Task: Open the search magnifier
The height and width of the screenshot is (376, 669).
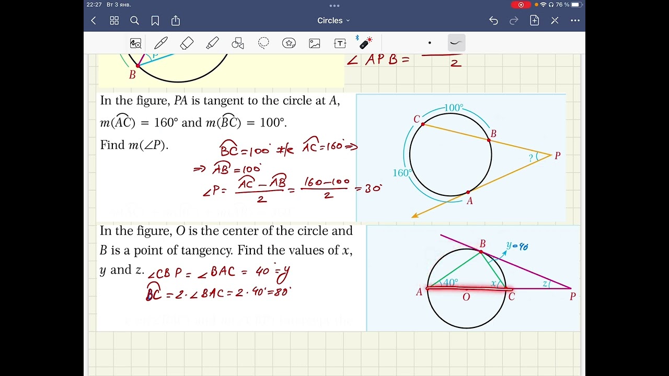Action: click(x=134, y=20)
